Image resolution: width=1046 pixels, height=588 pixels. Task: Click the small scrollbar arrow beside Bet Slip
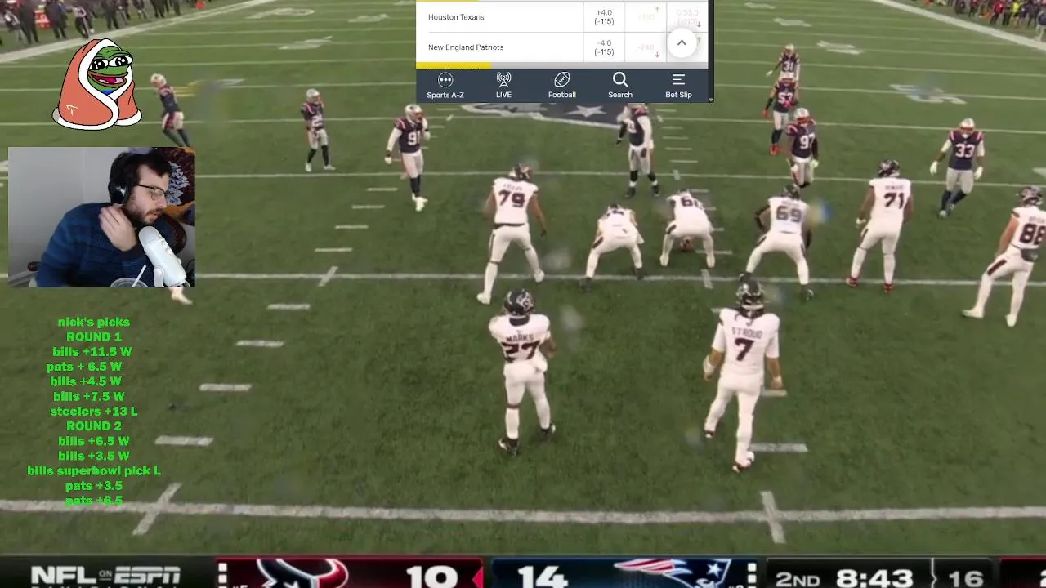pyautogui.click(x=710, y=99)
